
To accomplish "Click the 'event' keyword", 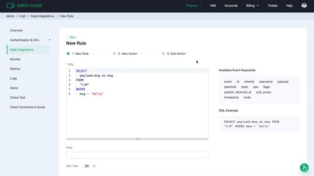I will click(228, 82).
